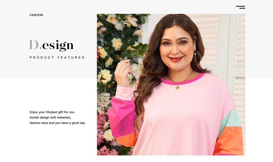Open the hamburger menu icon
This screenshot has height=162, width=273.
click(x=241, y=7)
